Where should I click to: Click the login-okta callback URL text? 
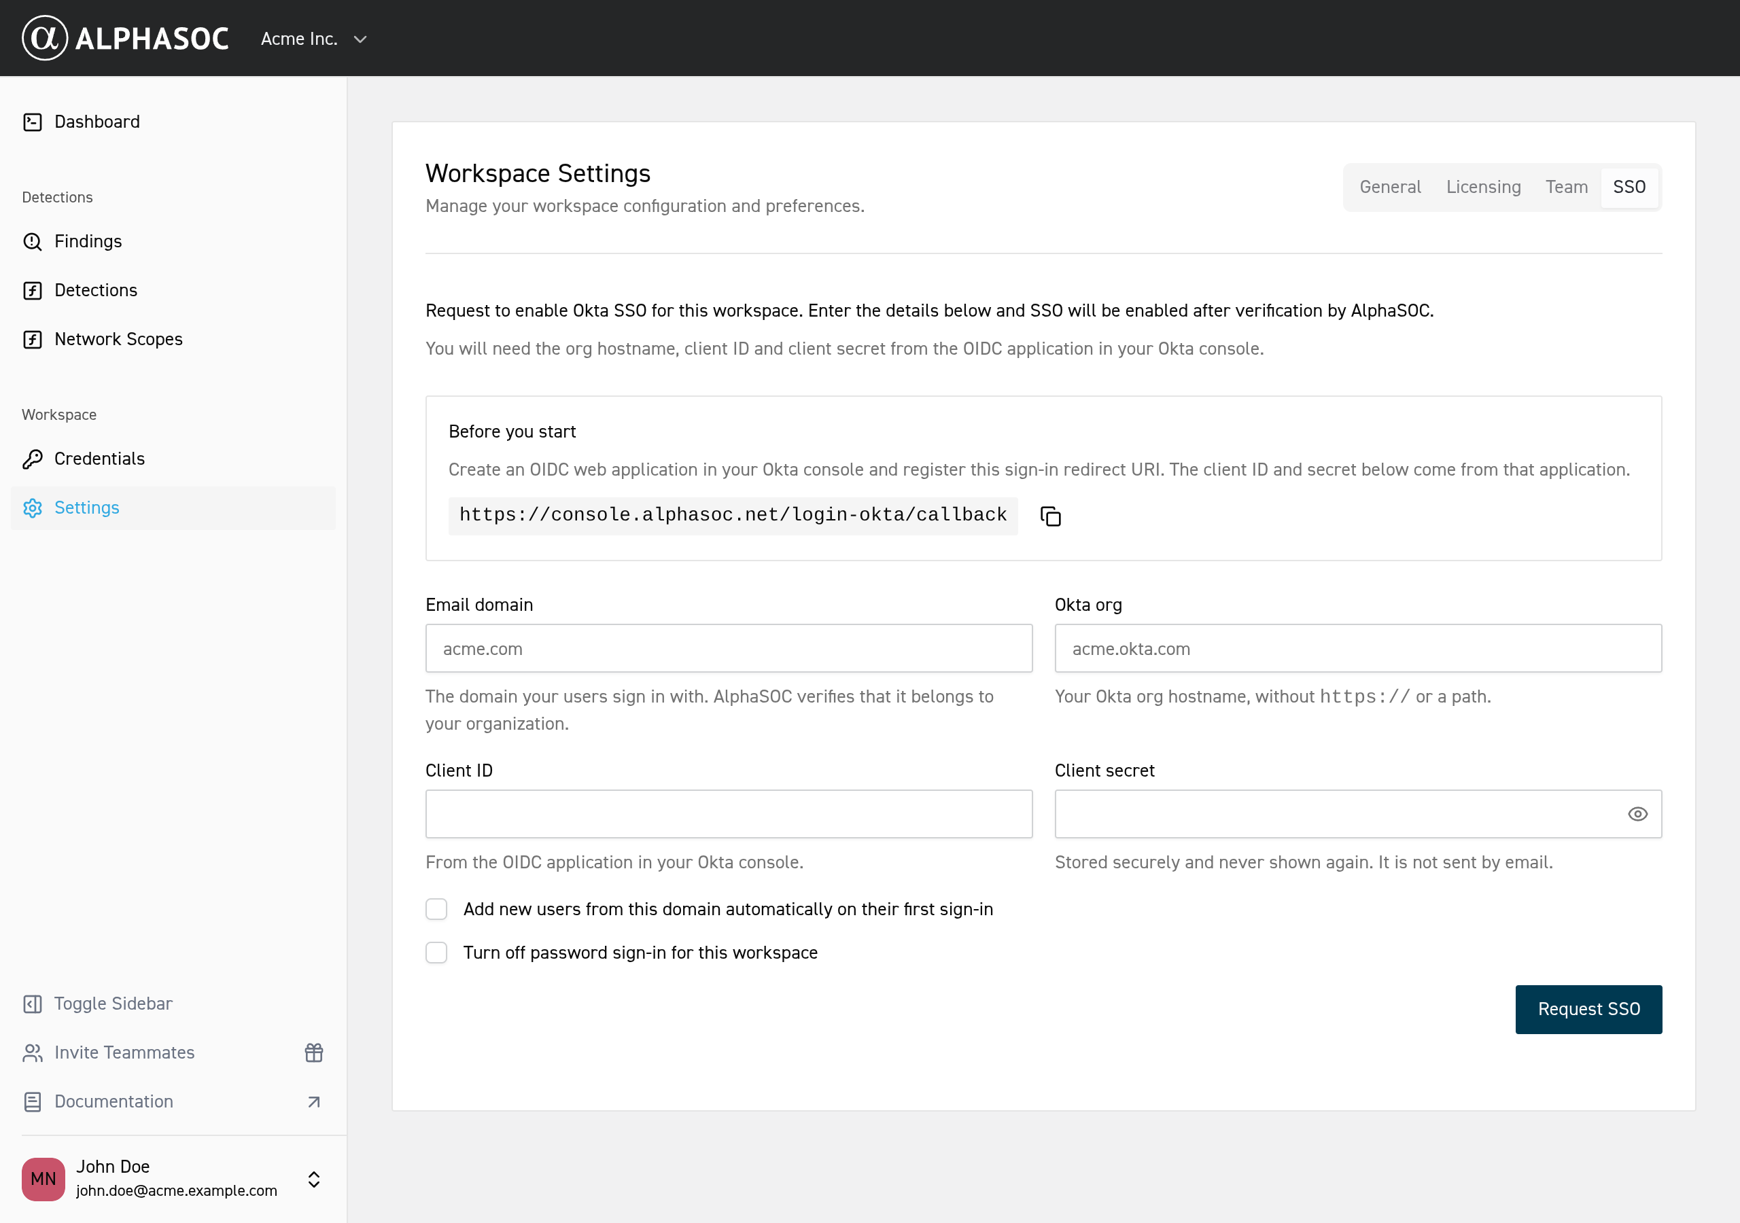733,515
